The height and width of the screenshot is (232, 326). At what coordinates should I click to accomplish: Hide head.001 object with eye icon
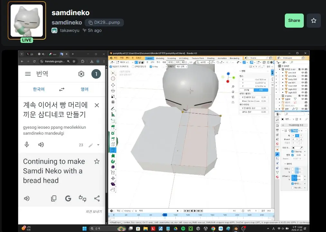pyautogui.click(x=303, y=86)
